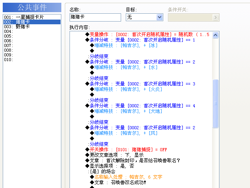Image resolution: width=250 pixels, height=188 pixels.
Task: Select the 变量操作 随机数 1..5 command line
Action: pyautogui.click(x=147, y=34)
